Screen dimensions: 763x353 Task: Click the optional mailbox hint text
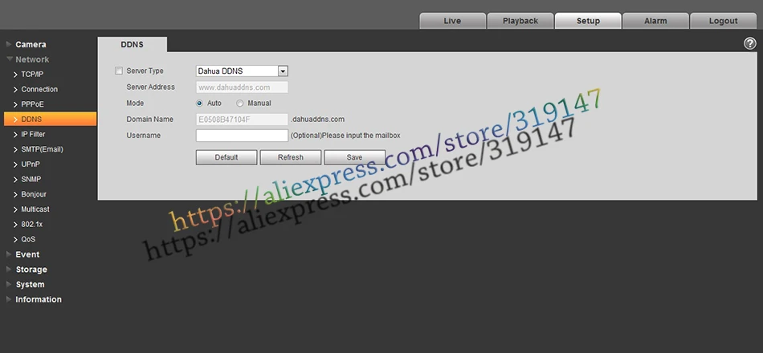pyautogui.click(x=345, y=135)
